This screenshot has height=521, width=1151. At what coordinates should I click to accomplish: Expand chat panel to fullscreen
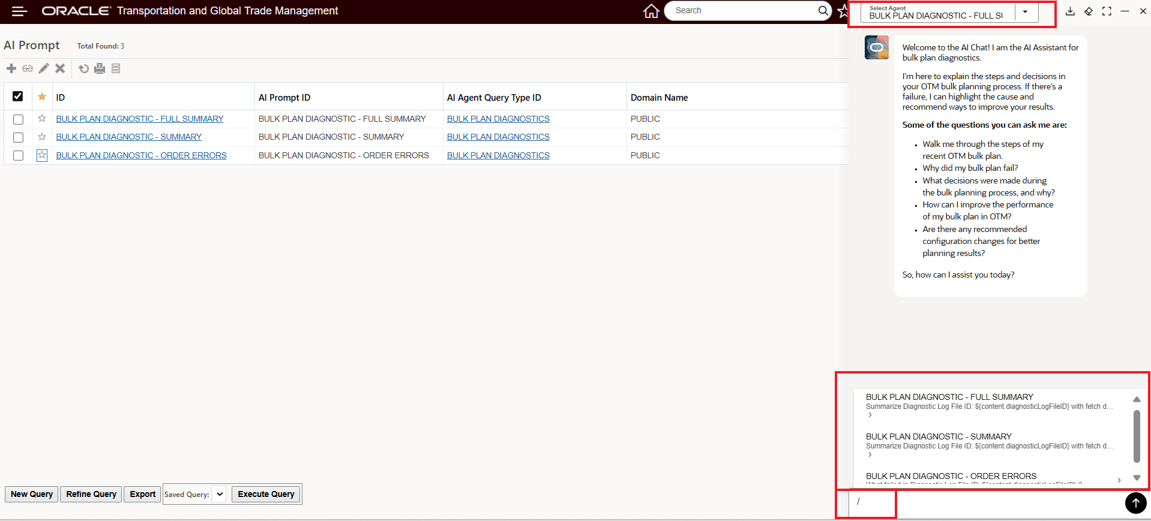tap(1107, 11)
